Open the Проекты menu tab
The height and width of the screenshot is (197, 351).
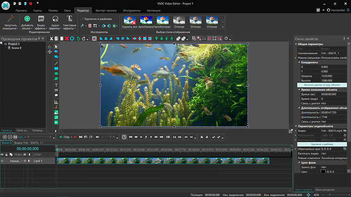coord(21,11)
